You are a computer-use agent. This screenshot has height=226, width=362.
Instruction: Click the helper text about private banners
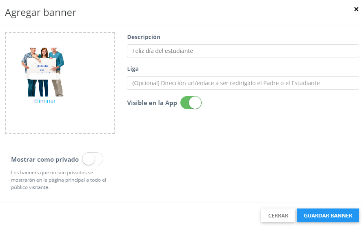point(58,180)
